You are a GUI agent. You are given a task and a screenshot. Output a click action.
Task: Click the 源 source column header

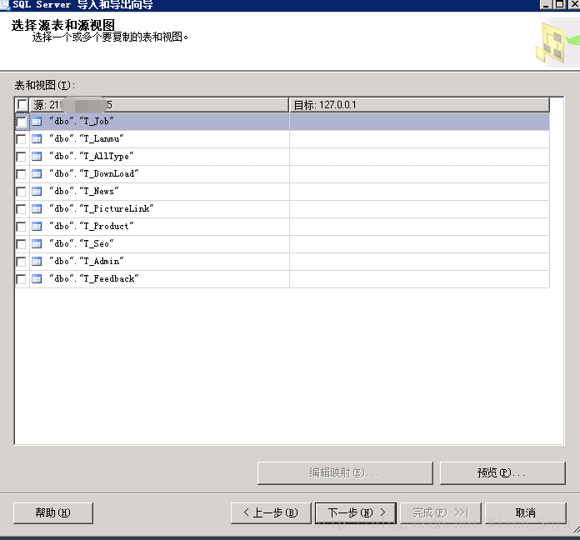click(x=159, y=105)
